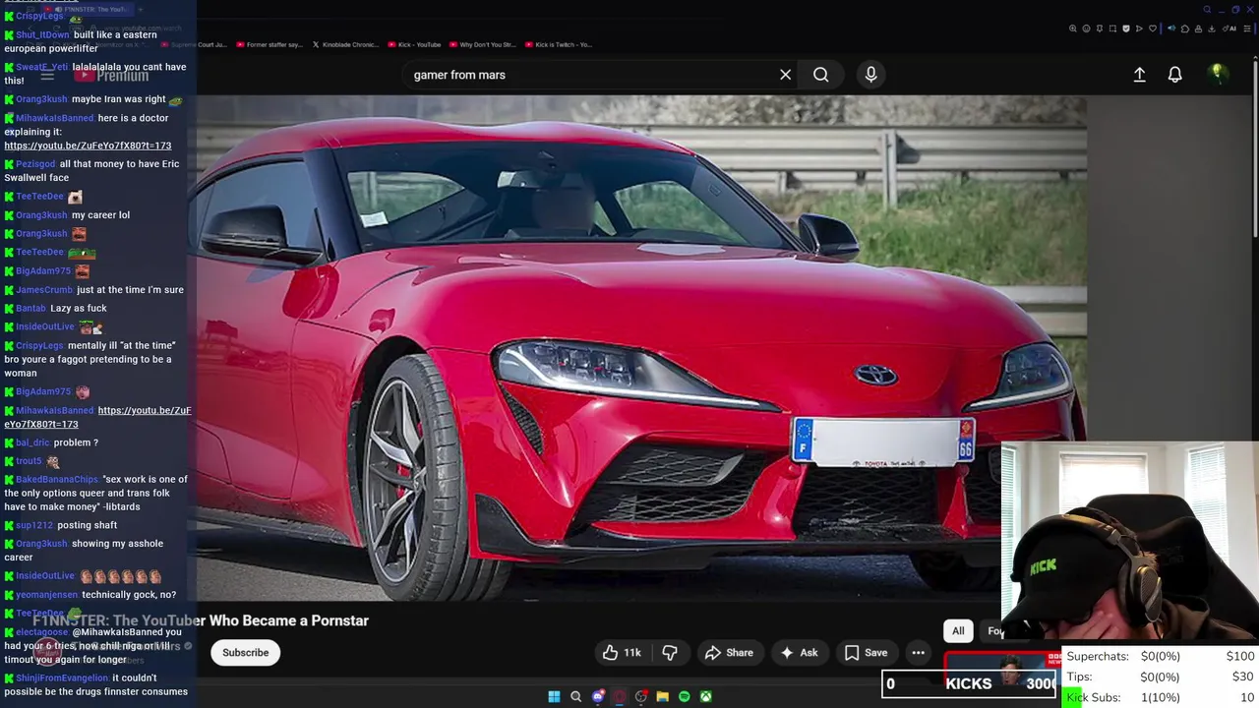Click chat username JamesCrumb
Screen dimensions: 1259x708
pos(44,290)
